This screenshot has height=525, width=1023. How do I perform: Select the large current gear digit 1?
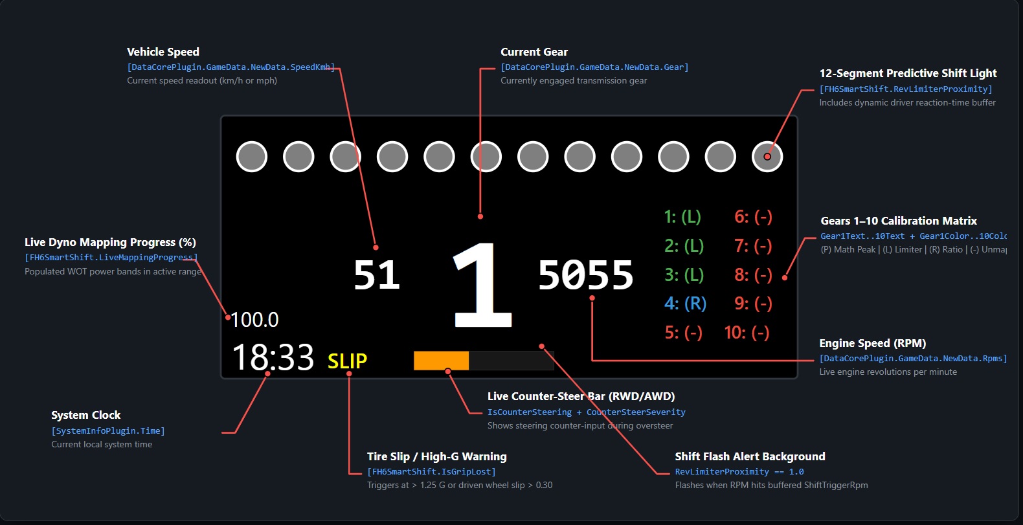coord(482,284)
